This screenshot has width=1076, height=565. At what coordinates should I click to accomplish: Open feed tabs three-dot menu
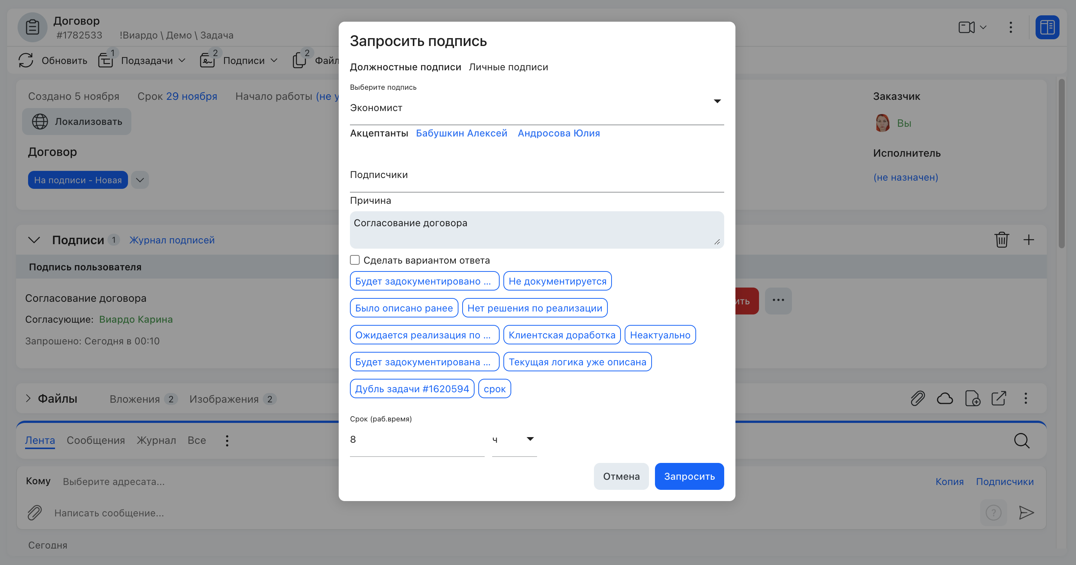pos(227,440)
